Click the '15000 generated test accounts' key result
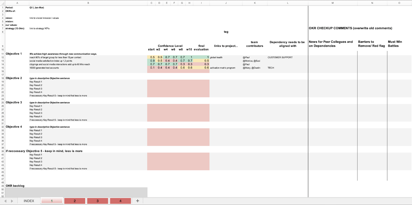 click(x=44, y=68)
